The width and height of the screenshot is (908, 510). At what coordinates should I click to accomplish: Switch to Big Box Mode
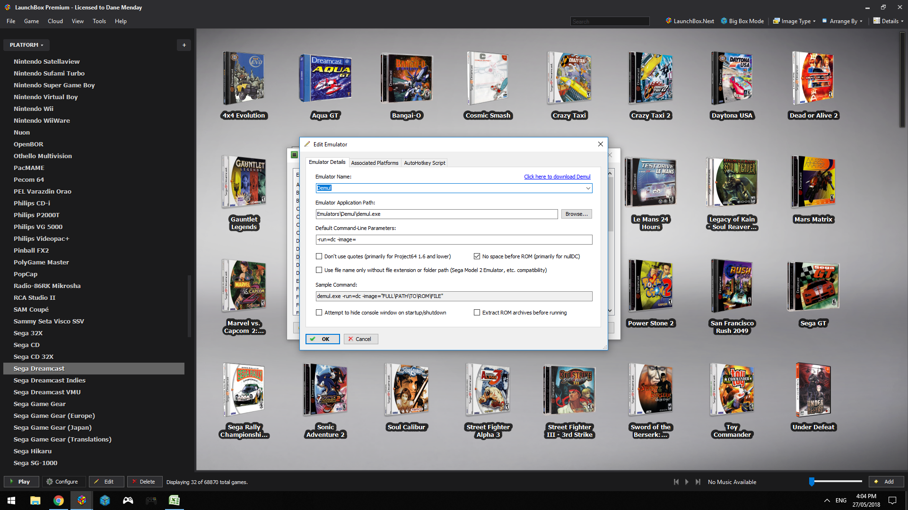[x=742, y=21]
